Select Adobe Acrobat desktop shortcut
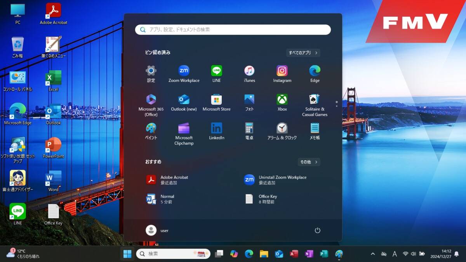This screenshot has width=466, height=262. (54, 14)
